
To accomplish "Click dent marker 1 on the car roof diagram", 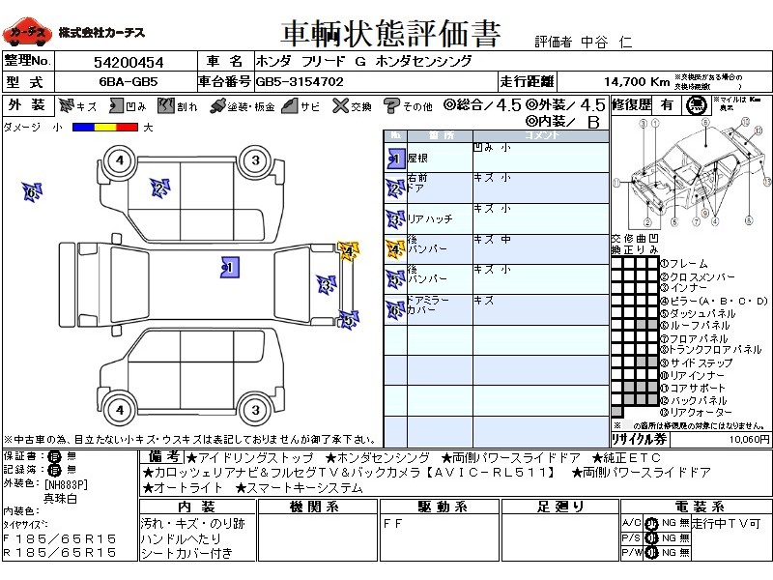I will click(230, 268).
